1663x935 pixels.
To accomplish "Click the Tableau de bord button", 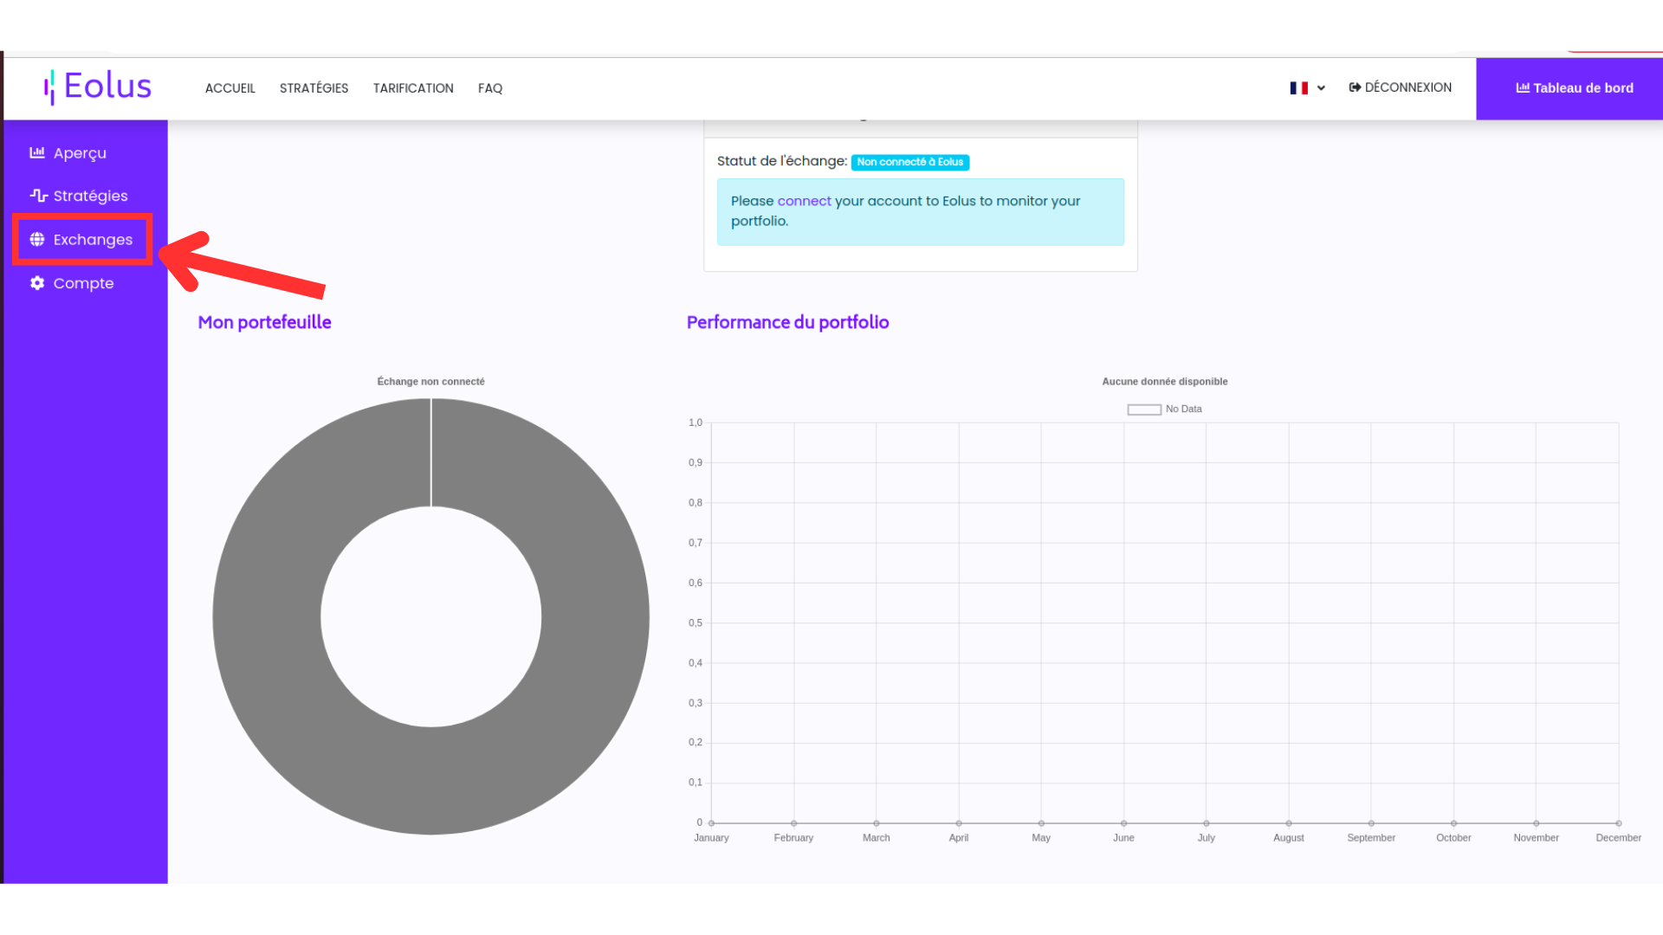I will coord(1569,88).
